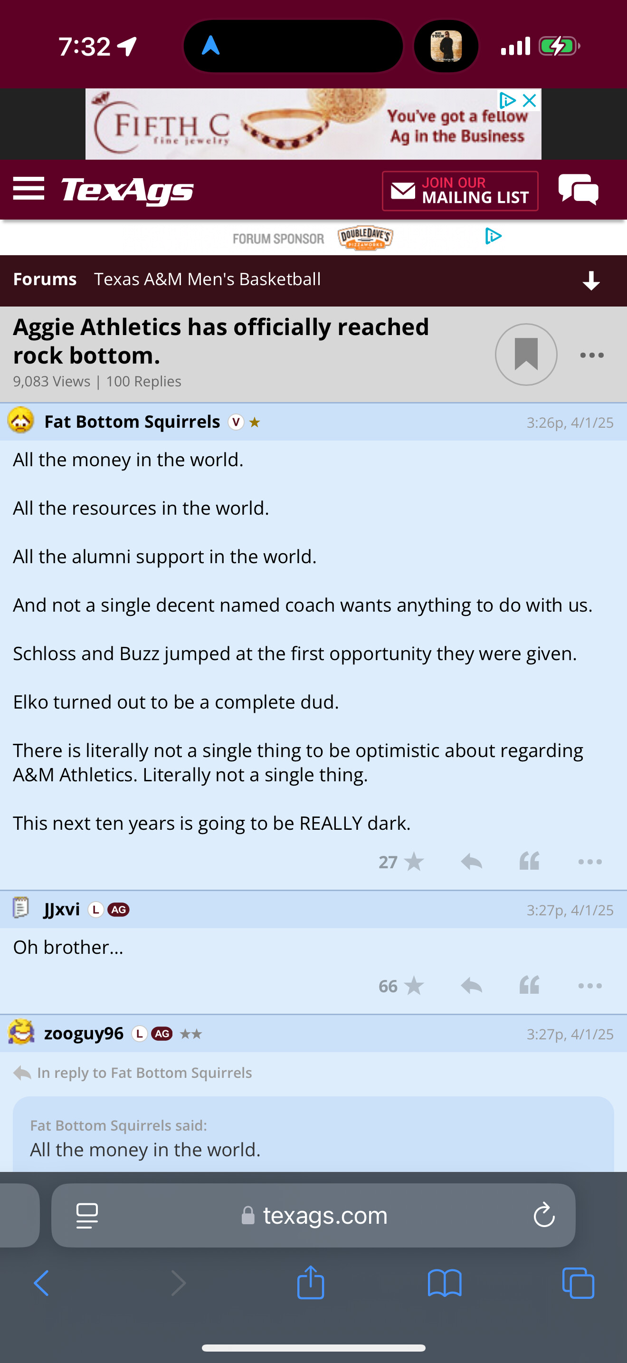Open Safari share sheet
The image size is (627, 1363).
point(310,1283)
